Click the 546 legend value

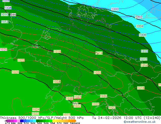(46, 123)
